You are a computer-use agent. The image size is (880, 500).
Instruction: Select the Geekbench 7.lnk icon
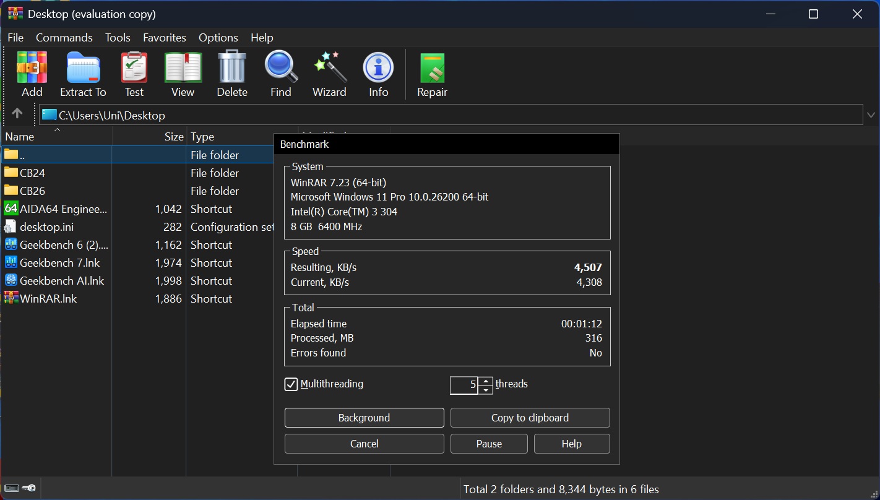point(11,262)
